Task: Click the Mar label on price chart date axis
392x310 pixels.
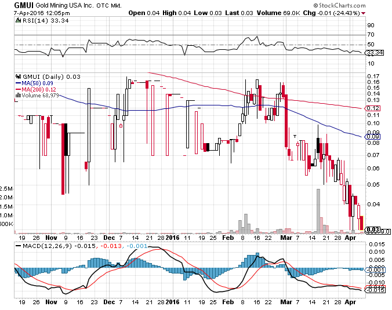Action: [x=286, y=238]
